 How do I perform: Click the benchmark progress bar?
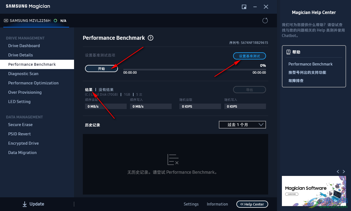(195, 70)
